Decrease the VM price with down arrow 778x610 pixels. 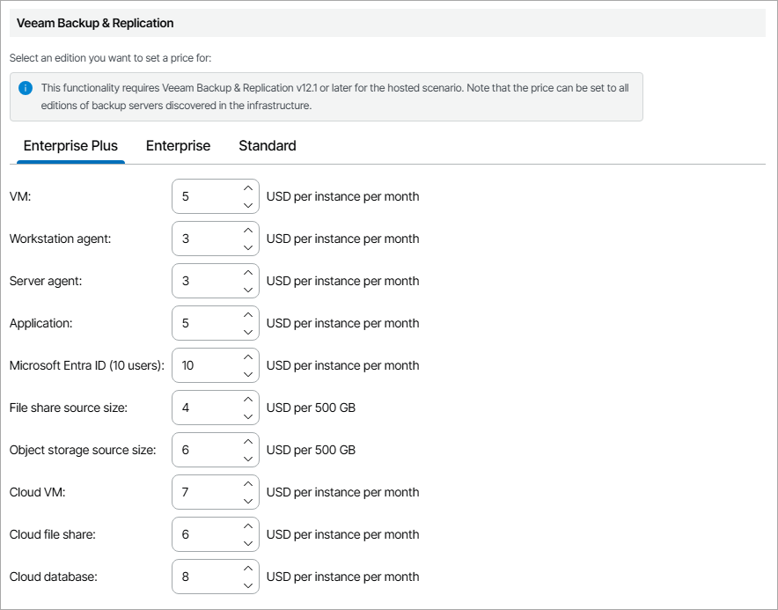tap(247, 205)
